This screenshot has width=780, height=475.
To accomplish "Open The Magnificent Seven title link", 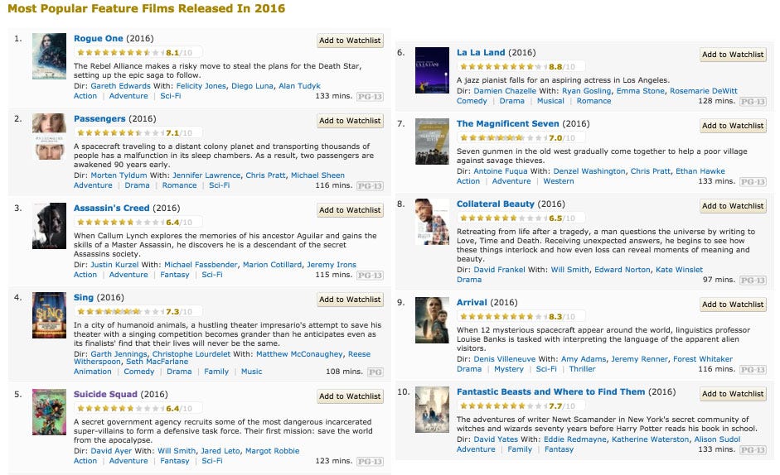I will 508,124.
